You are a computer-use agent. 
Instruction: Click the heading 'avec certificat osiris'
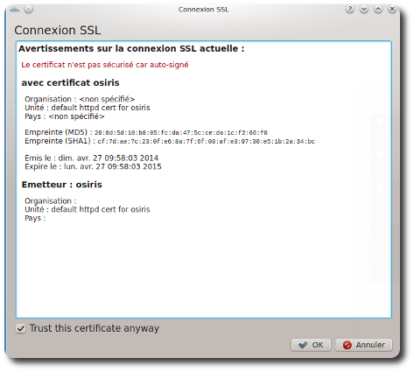click(70, 83)
